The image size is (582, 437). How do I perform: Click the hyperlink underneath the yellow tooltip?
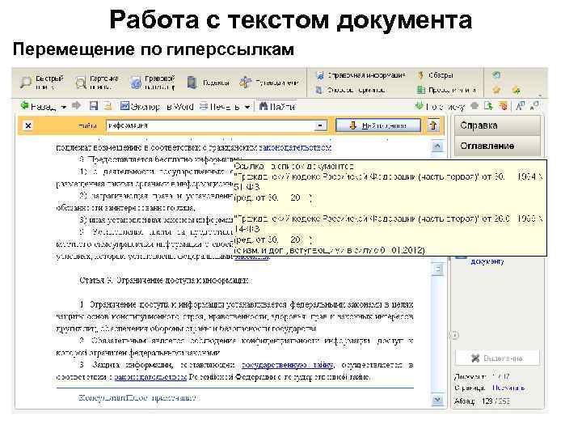251,257
